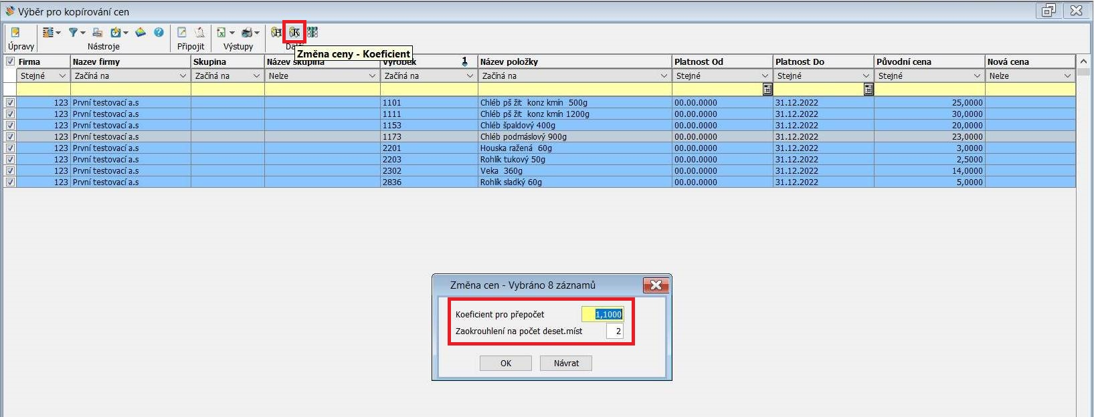Click the Připojit attach document icon
The image size is (1094, 417).
pos(182,32)
